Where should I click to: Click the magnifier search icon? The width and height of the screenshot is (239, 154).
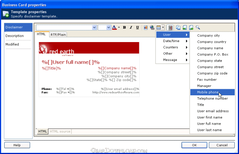pyautogui.click(x=198, y=27)
